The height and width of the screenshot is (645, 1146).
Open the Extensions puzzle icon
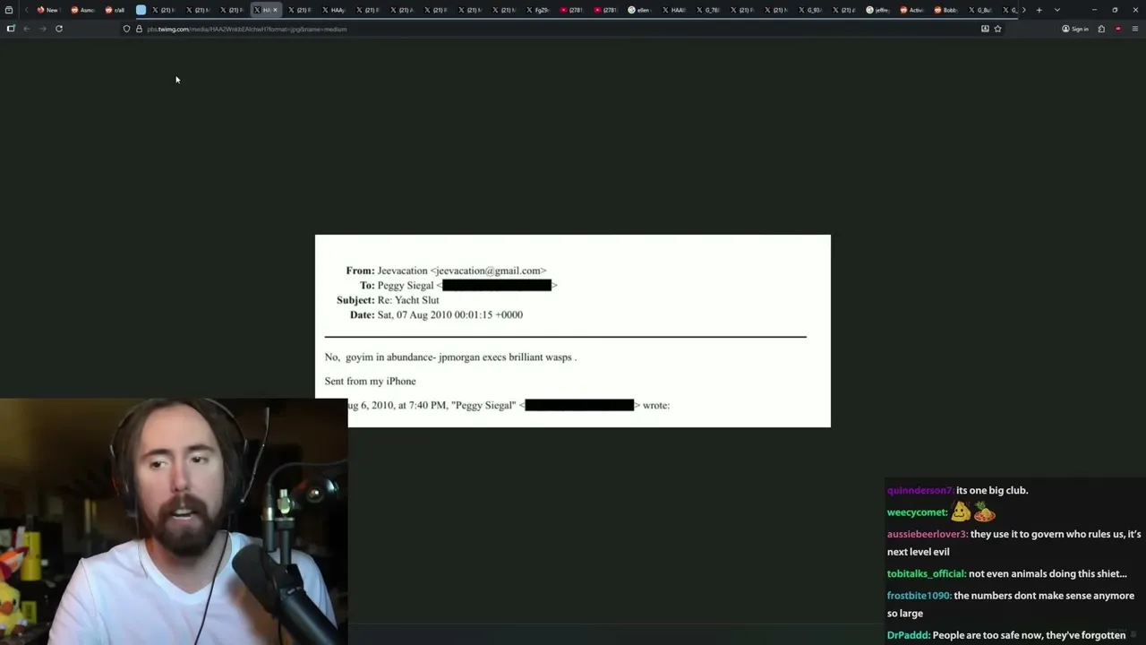(x=1101, y=29)
